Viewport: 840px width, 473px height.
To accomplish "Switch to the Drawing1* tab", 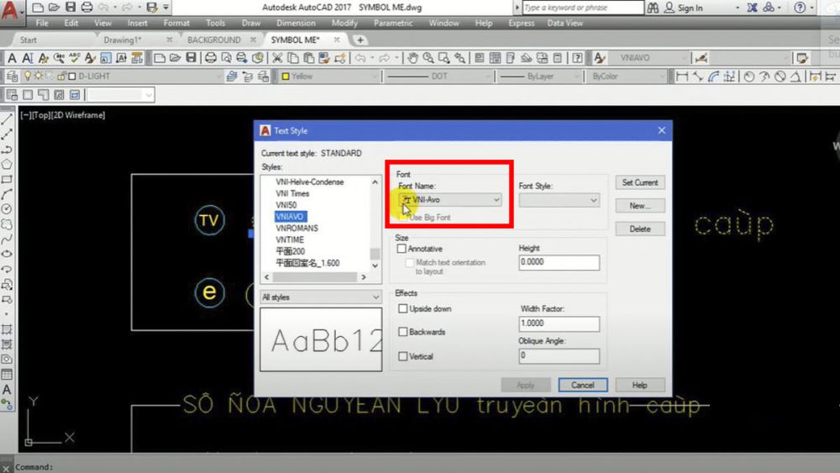I will [123, 40].
